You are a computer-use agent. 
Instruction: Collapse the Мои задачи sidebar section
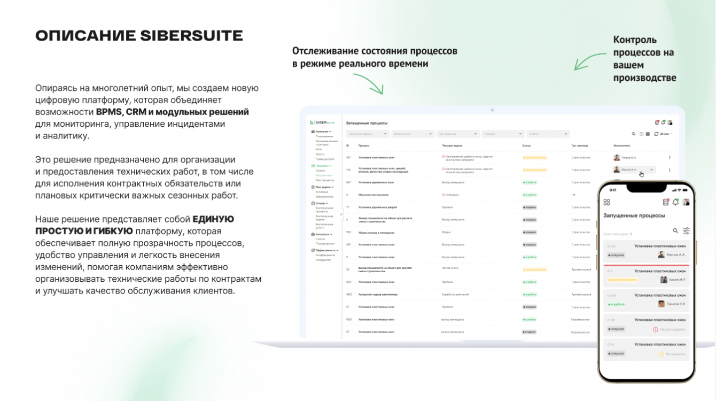coord(322,187)
